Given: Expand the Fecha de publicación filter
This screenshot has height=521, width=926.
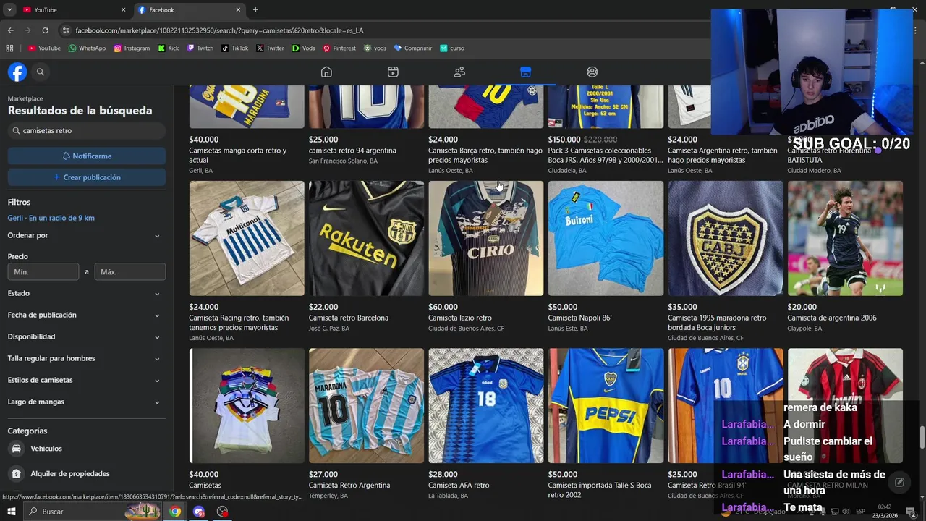Looking at the screenshot, I should tap(86, 315).
